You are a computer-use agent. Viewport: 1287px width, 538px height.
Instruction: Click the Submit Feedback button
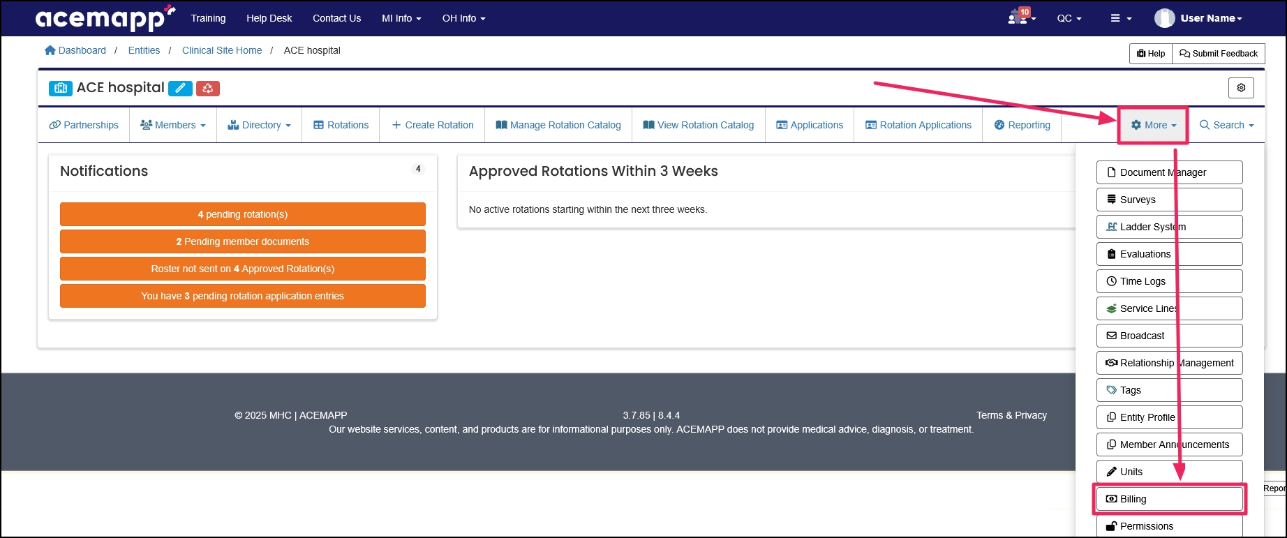(1219, 54)
